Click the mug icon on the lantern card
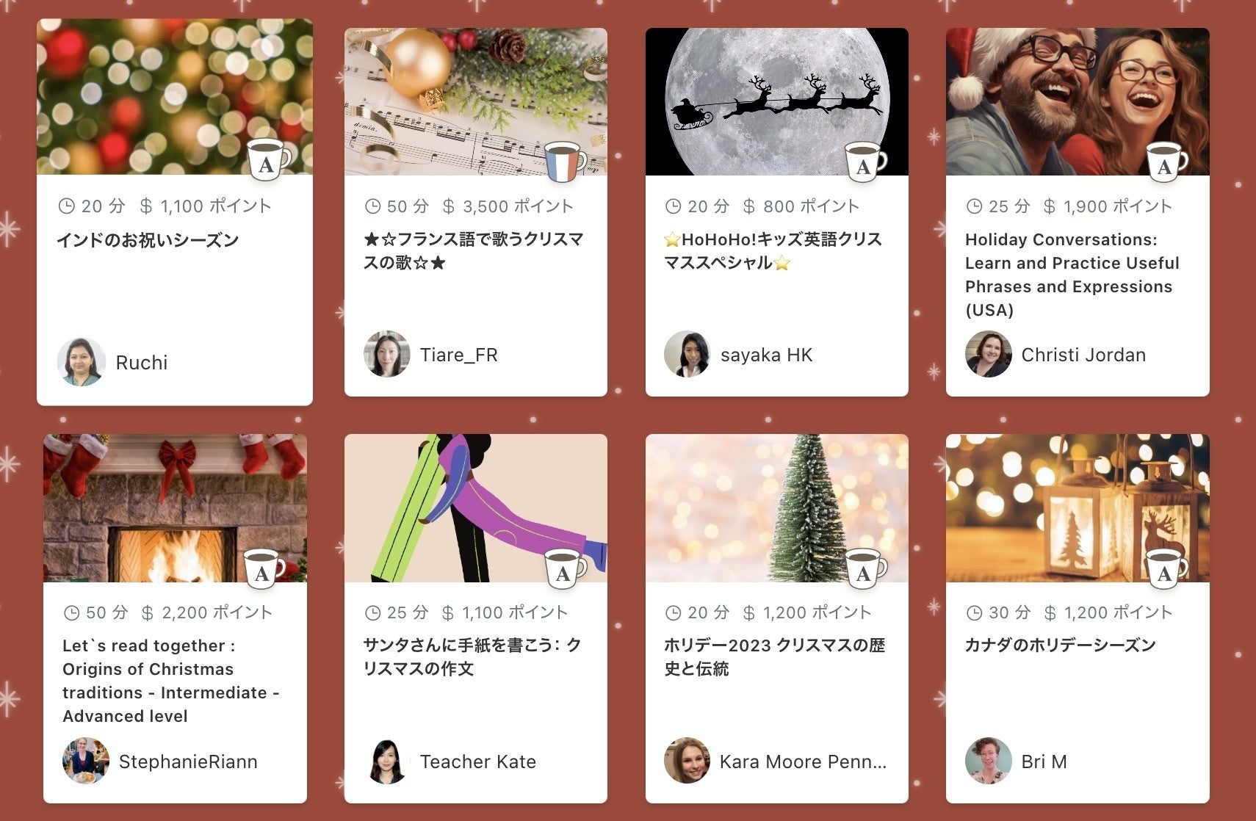1256x821 pixels. click(1166, 568)
